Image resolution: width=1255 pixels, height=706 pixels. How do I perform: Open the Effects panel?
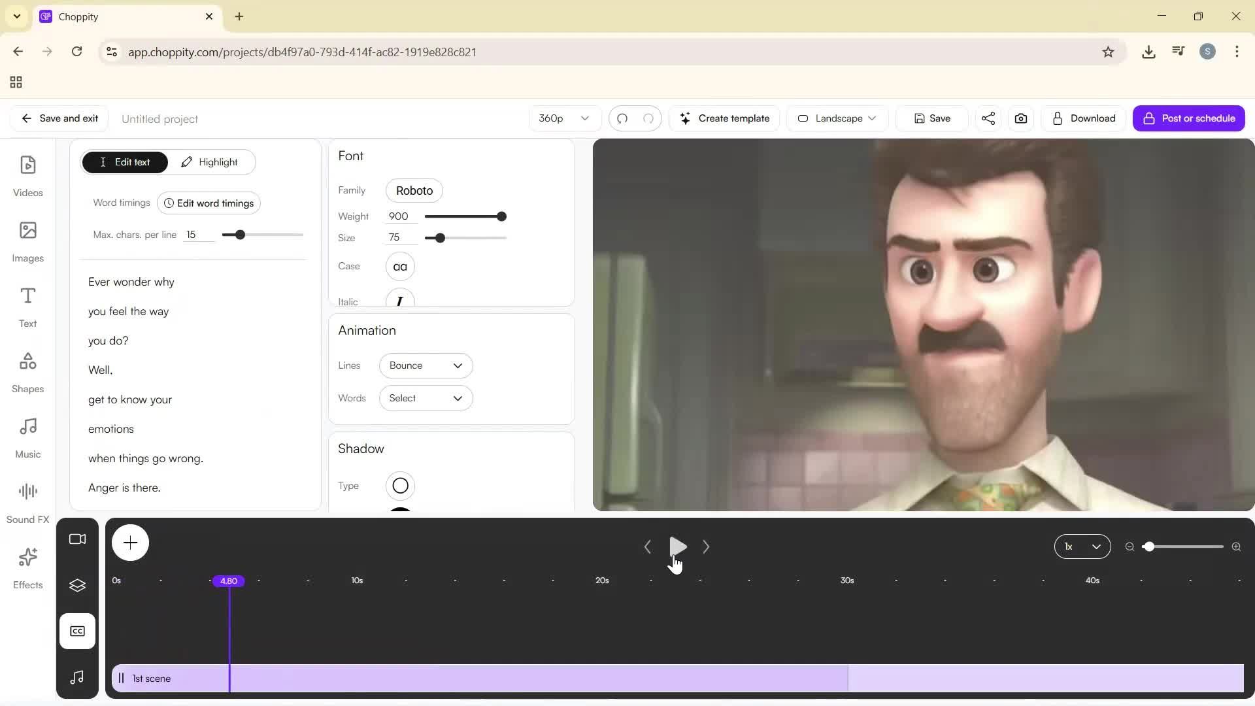point(27,567)
